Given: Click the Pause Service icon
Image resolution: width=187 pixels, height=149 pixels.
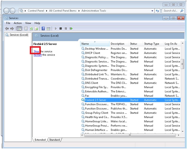Looking at the screenshot, I should click(66, 29).
